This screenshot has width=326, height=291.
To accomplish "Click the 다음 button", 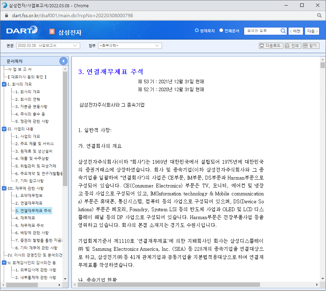I will click(312, 31).
